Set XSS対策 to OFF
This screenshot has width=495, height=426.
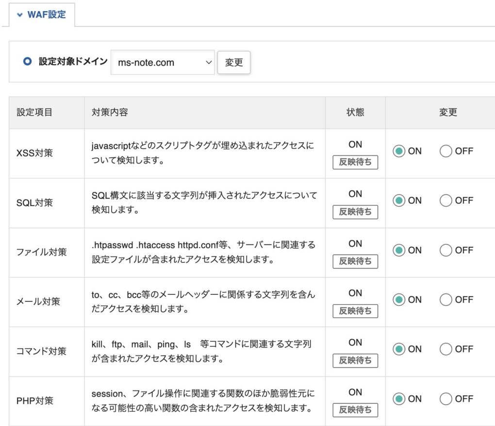(x=445, y=151)
